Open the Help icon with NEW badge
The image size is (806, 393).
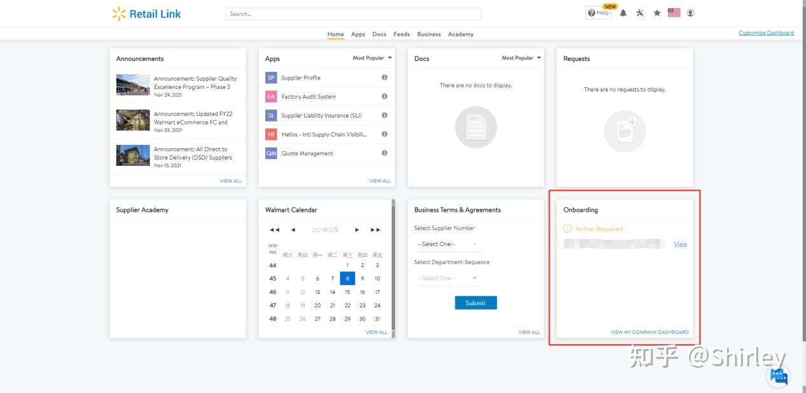pyautogui.click(x=597, y=12)
